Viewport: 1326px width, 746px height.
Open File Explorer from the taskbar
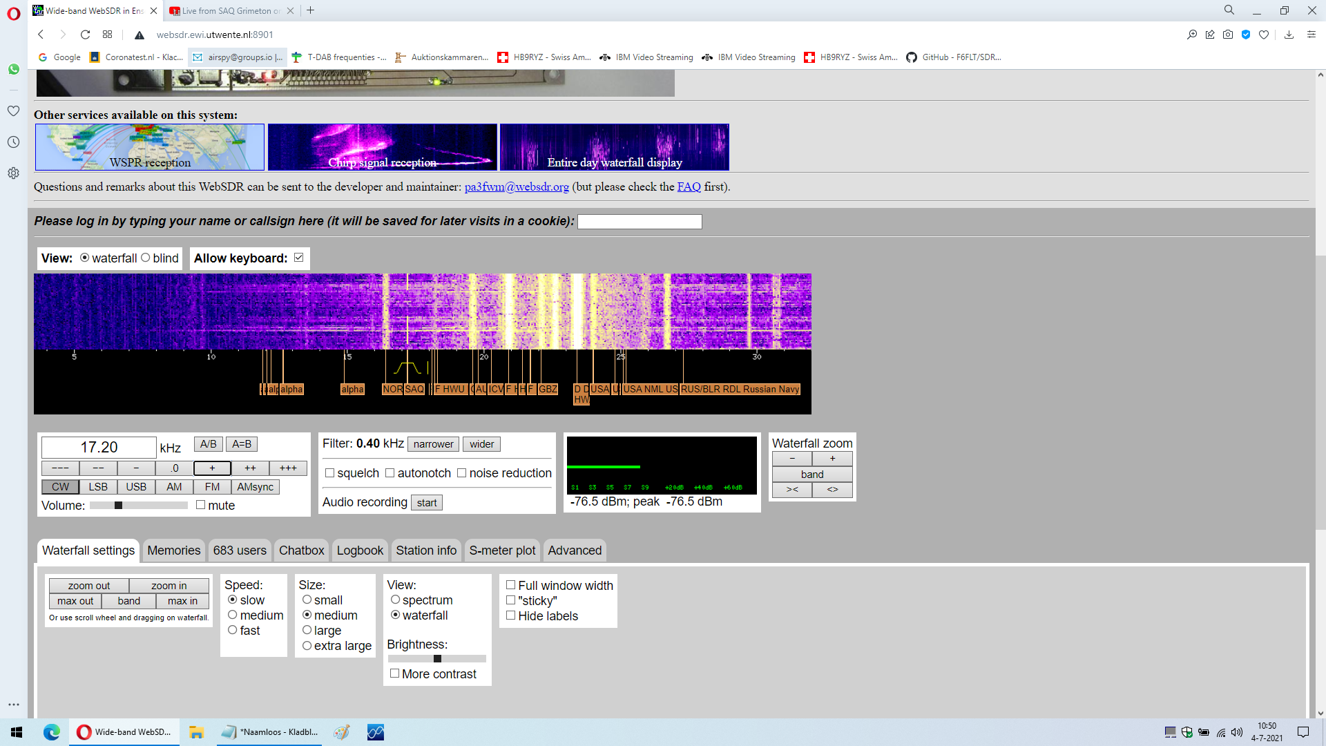click(196, 732)
